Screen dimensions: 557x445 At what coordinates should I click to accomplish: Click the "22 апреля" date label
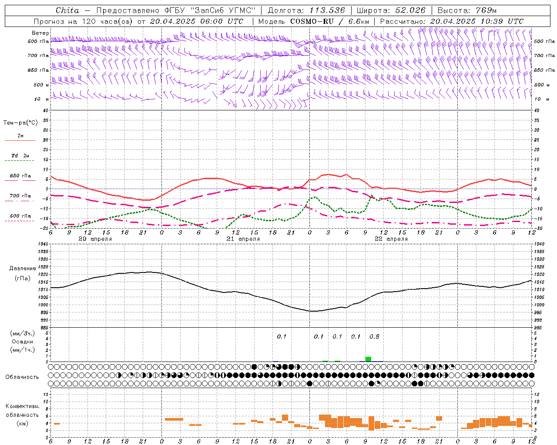point(391,239)
